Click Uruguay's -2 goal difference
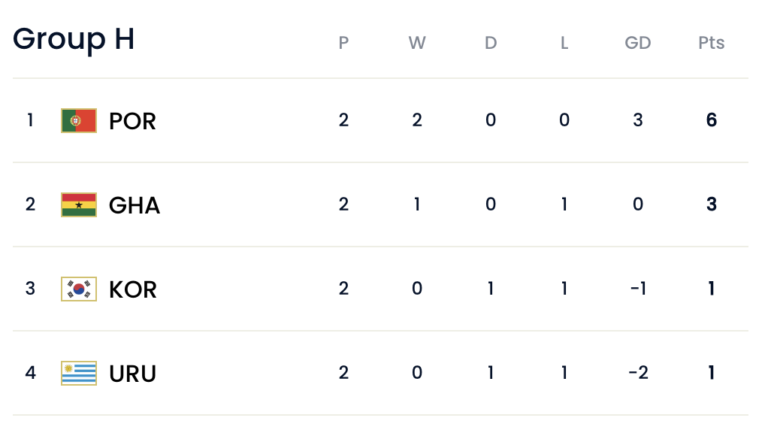768x433 pixels. tap(638, 373)
